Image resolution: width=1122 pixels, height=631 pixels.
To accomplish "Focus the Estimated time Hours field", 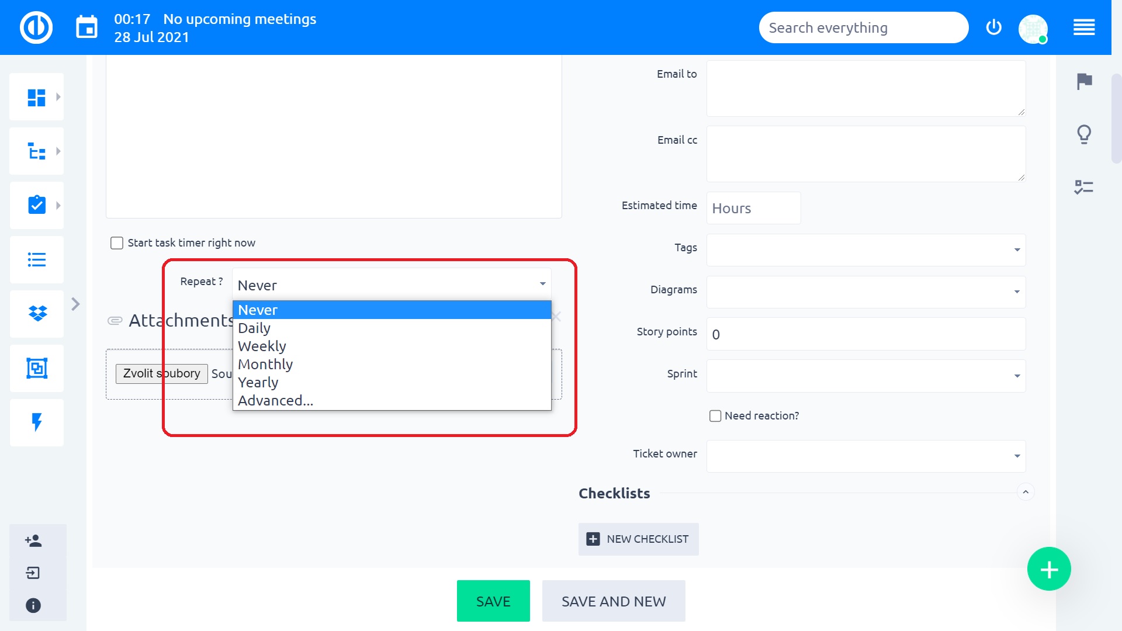I will pyautogui.click(x=753, y=209).
